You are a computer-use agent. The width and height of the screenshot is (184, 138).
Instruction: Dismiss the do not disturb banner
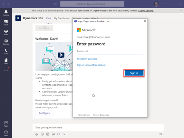181,11
